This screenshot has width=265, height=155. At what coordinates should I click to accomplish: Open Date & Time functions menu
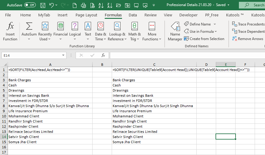point(100,31)
